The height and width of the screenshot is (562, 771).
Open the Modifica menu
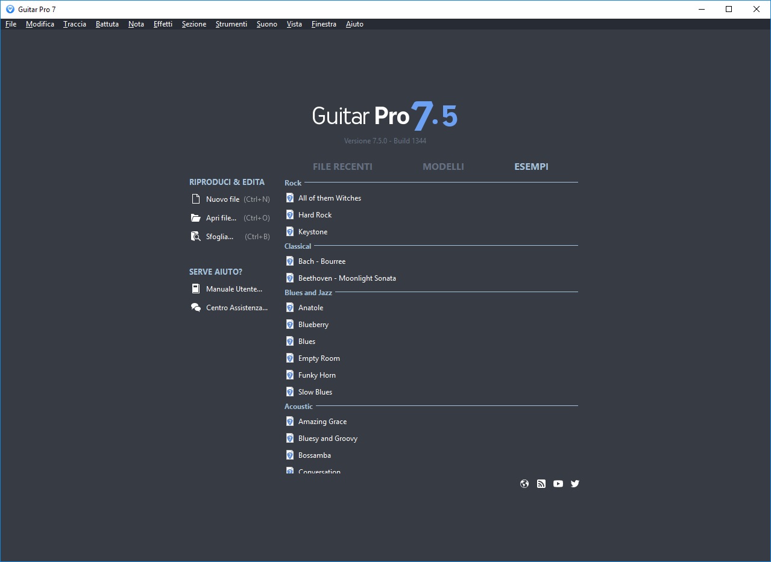coord(40,24)
